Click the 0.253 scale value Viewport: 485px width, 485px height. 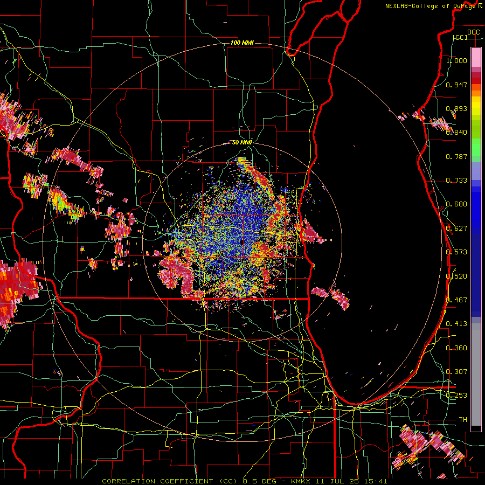[x=456, y=396]
